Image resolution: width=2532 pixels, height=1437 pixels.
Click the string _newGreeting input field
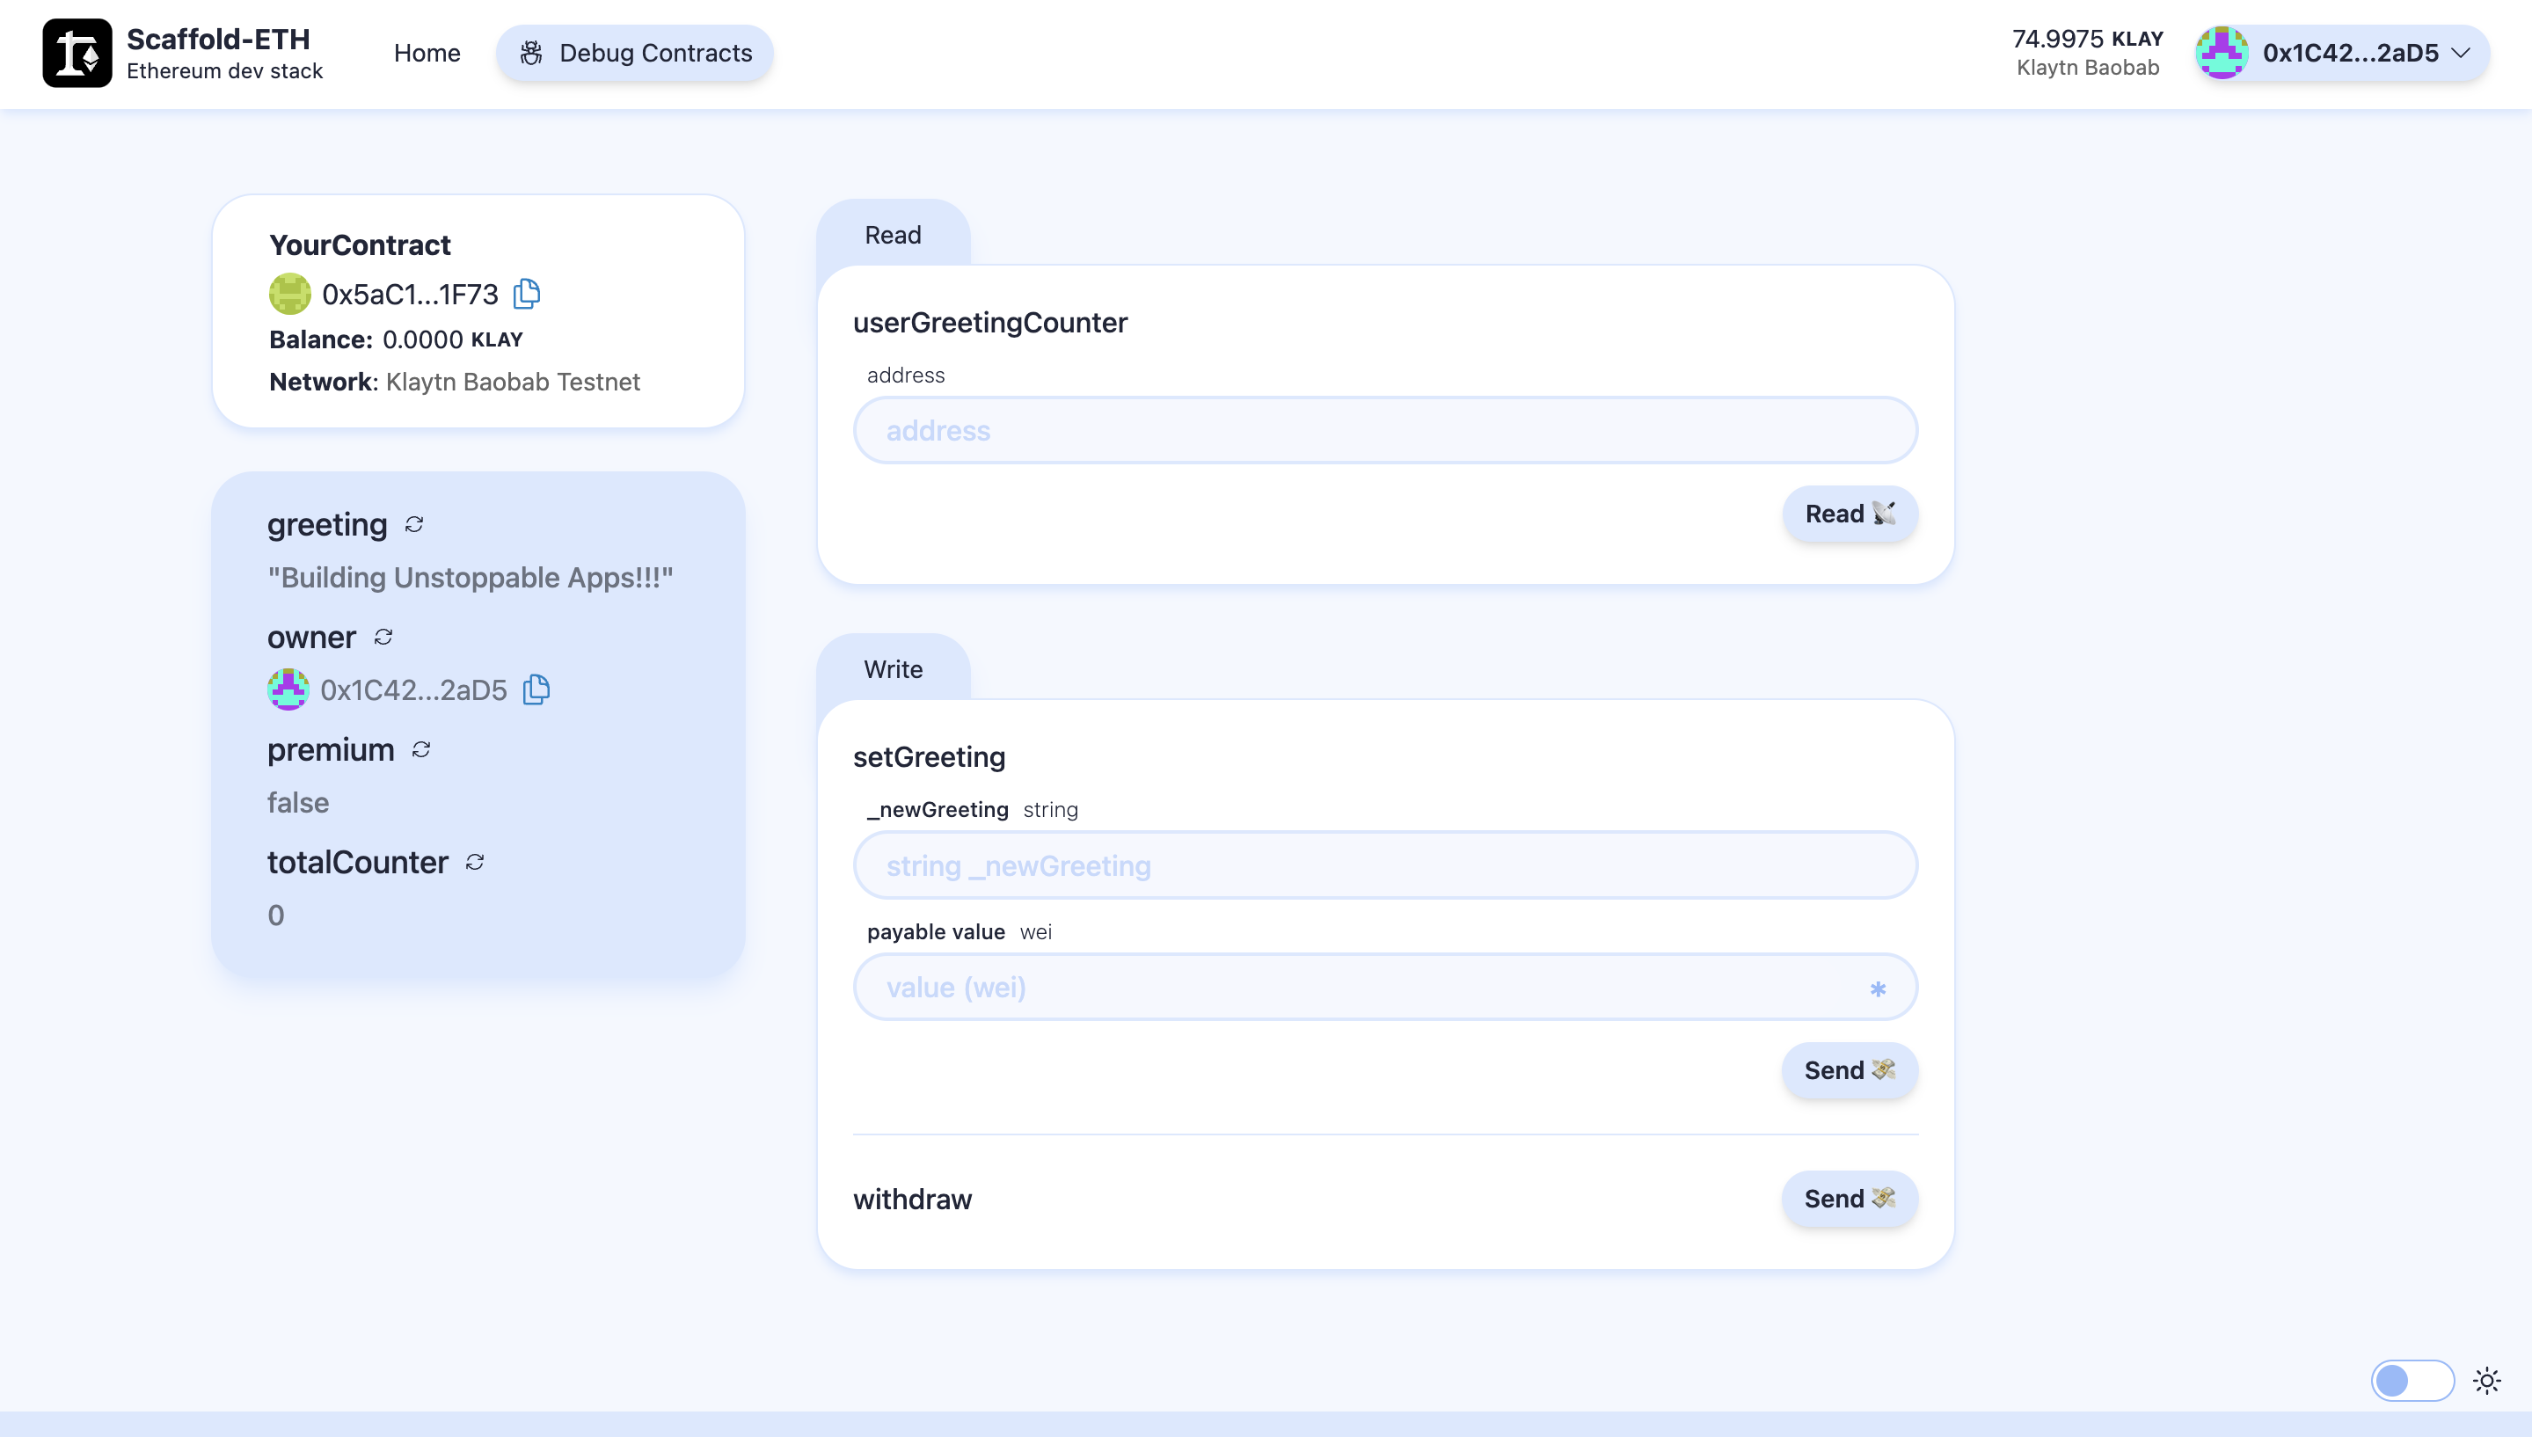(x=1384, y=865)
